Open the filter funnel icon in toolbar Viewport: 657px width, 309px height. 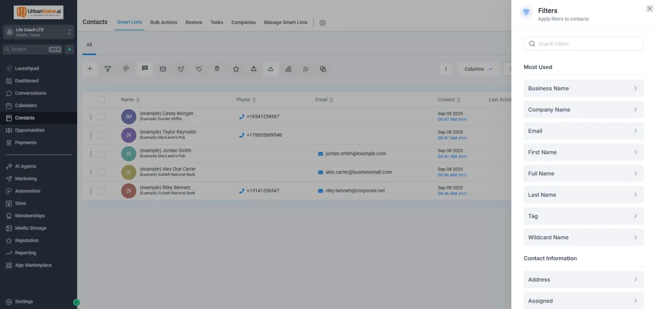click(x=108, y=69)
